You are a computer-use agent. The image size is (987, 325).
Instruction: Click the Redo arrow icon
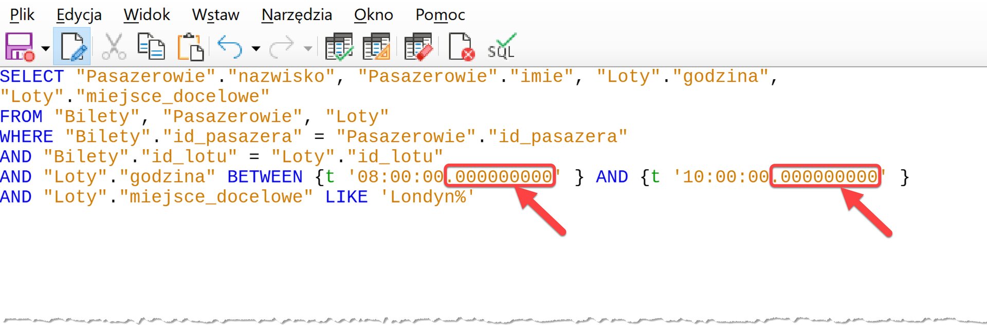(282, 47)
